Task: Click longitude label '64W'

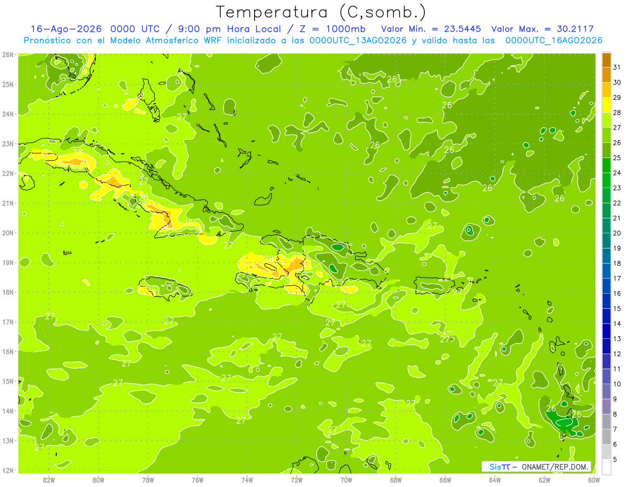Action: click(495, 480)
